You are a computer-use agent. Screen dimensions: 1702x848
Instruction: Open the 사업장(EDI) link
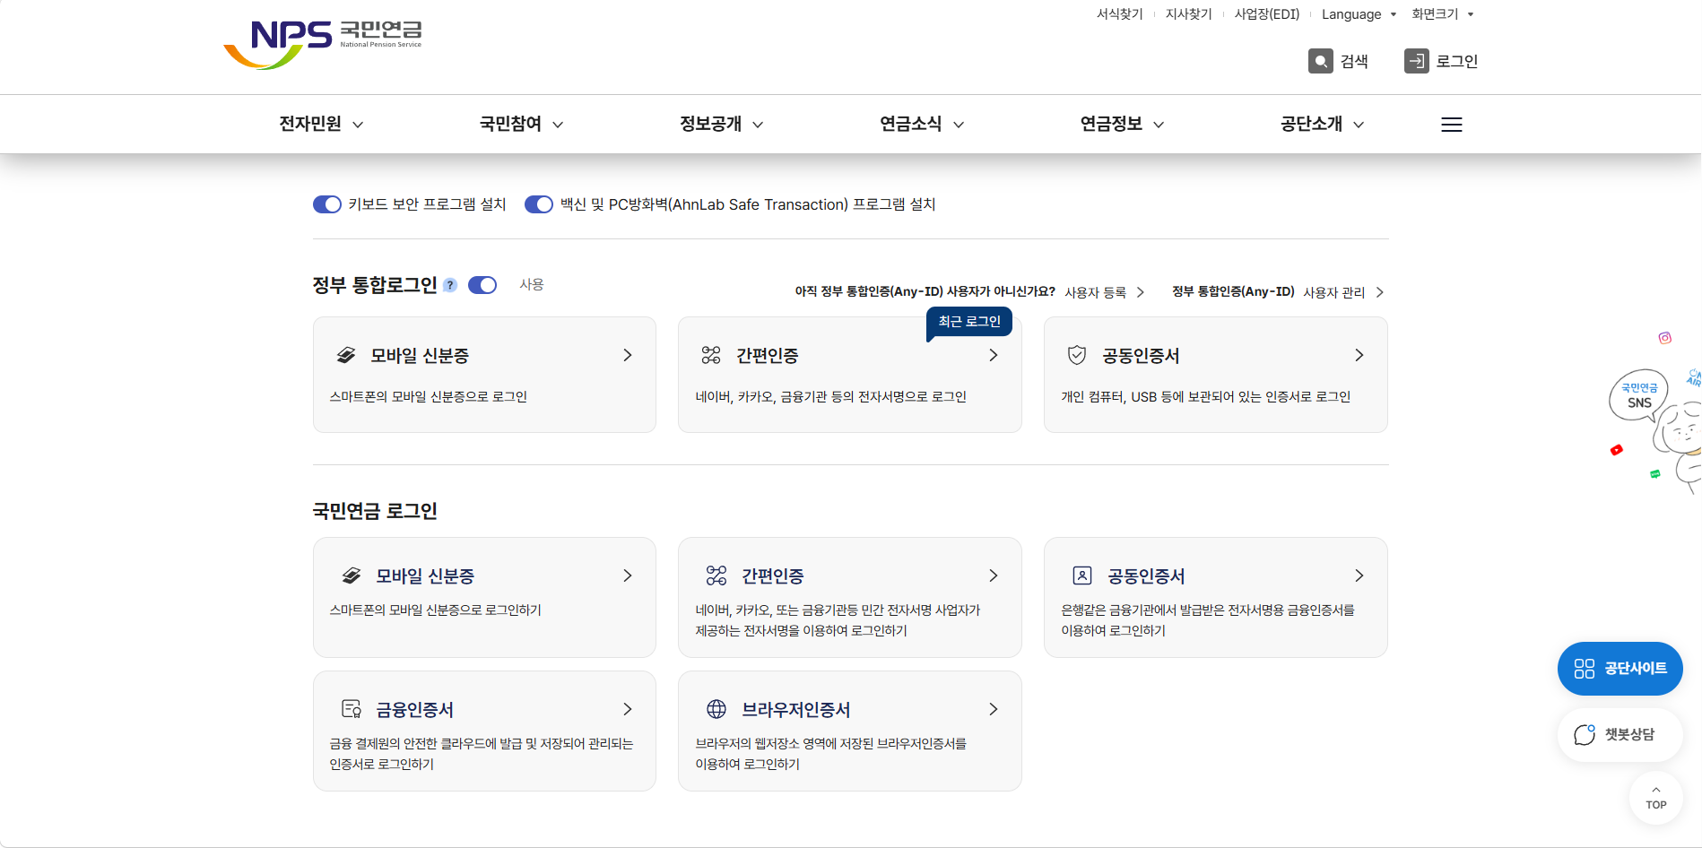click(x=1266, y=14)
